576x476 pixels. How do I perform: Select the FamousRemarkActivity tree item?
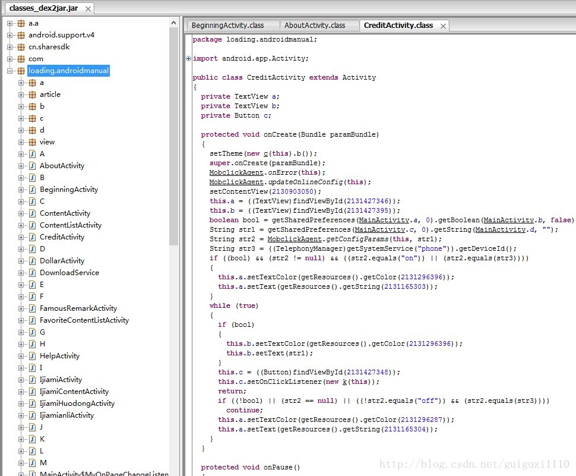point(78,308)
